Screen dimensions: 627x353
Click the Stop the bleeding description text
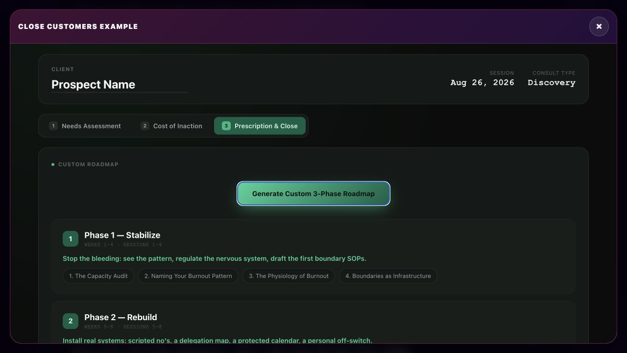tap(215, 258)
